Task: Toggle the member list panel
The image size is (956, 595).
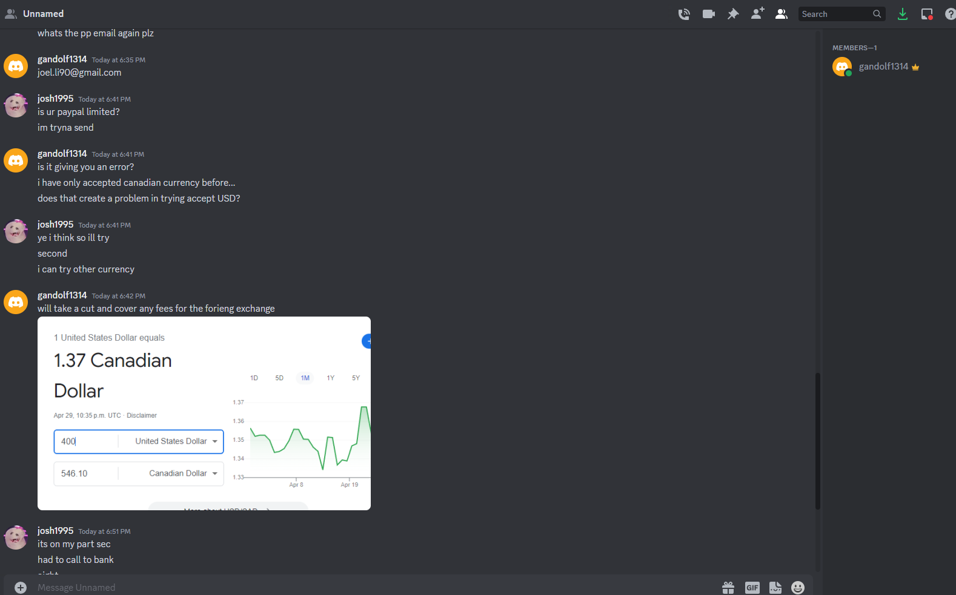Action: (x=782, y=14)
